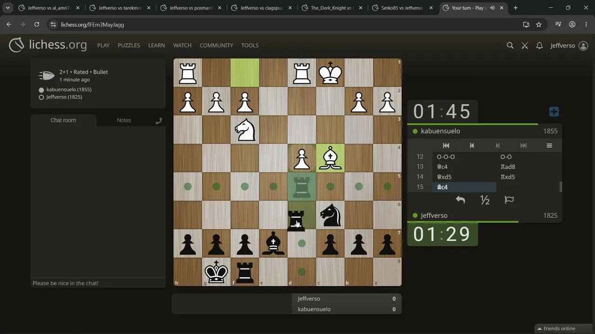595x334 pixels.
Task: Switch to 'Serko85 vs Jeffverso' browser tab
Action: [x=403, y=8]
